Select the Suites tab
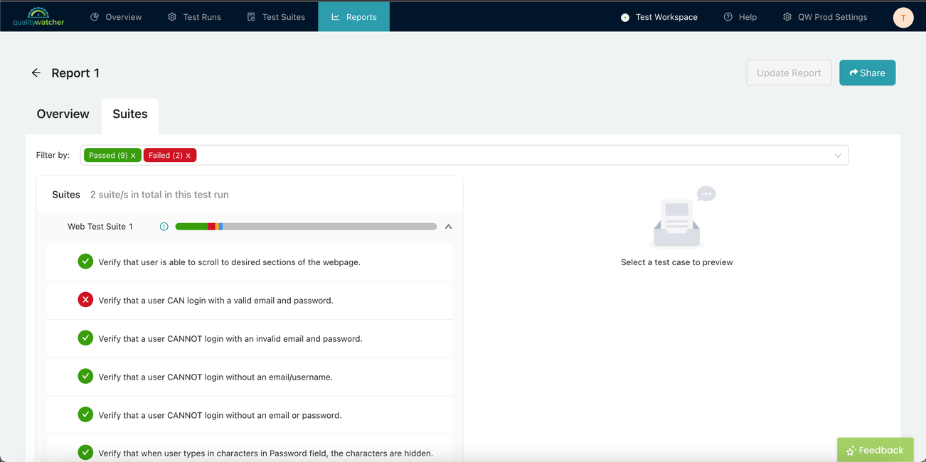The width and height of the screenshot is (926, 462). (x=130, y=114)
